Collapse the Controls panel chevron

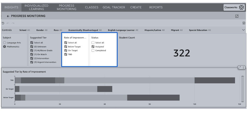coord(243,30)
